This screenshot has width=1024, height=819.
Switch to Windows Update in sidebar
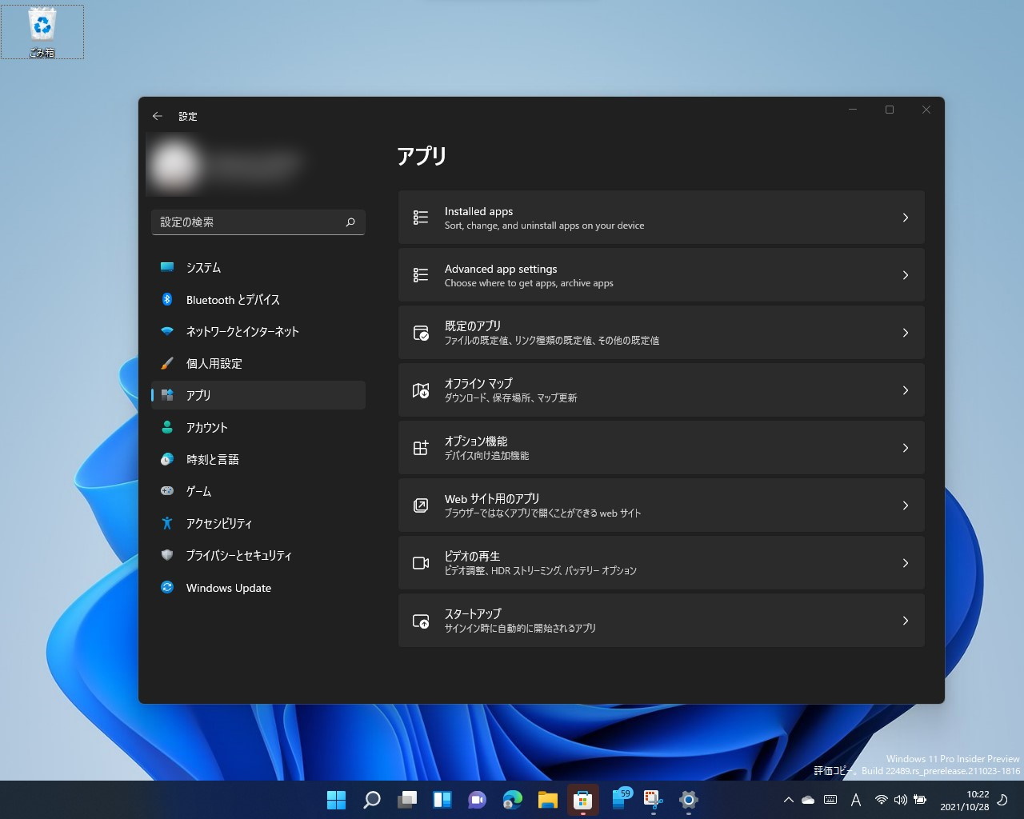tap(227, 588)
